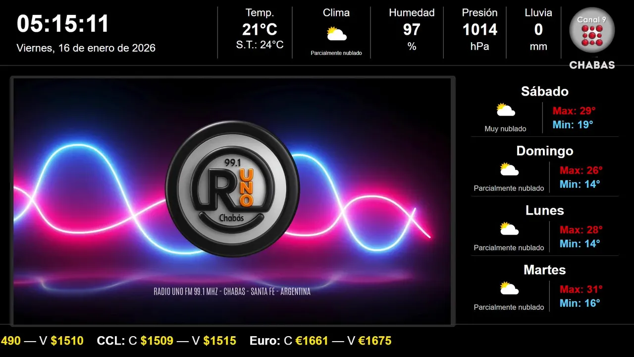Click Sábado's weather cloud icon
The height and width of the screenshot is (357, 634).
tap(506, 110)
